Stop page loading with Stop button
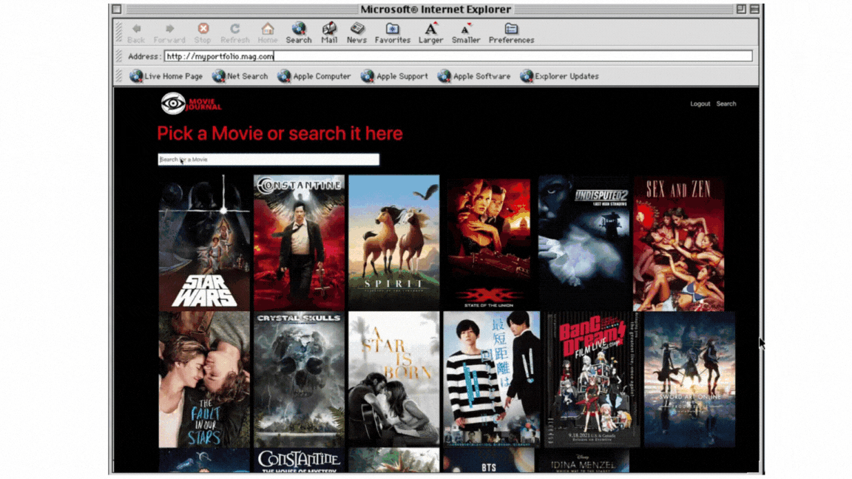 point(203,33)
